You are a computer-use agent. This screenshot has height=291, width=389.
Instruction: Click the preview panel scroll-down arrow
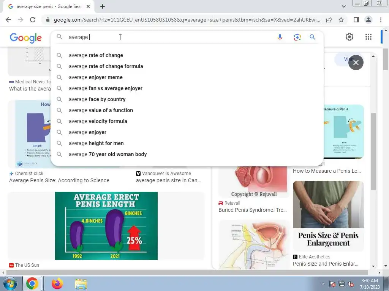tap(373, 266)
